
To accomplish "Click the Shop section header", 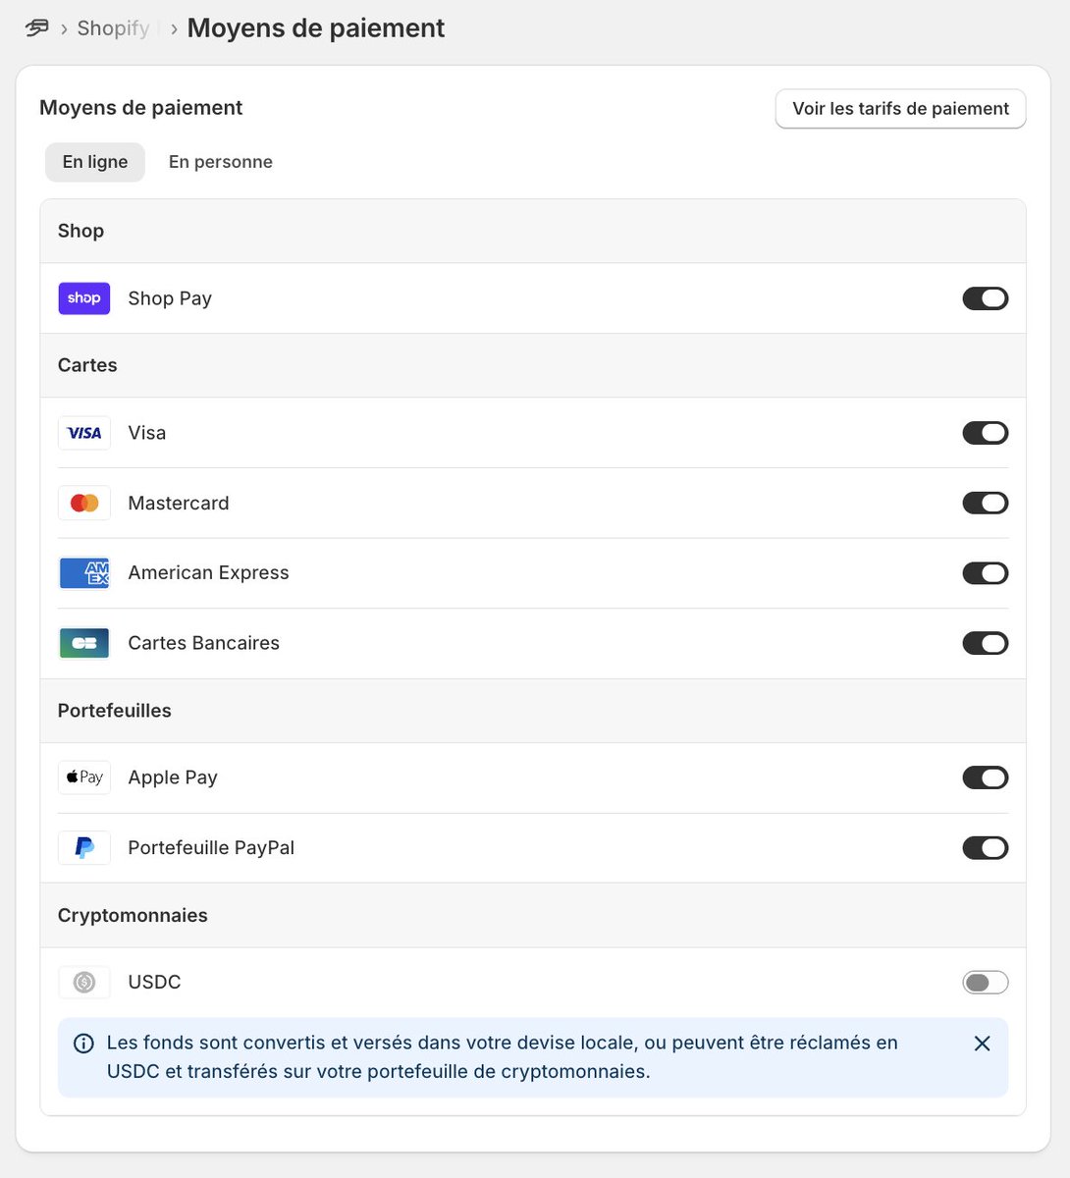I will tap(533, 231).
